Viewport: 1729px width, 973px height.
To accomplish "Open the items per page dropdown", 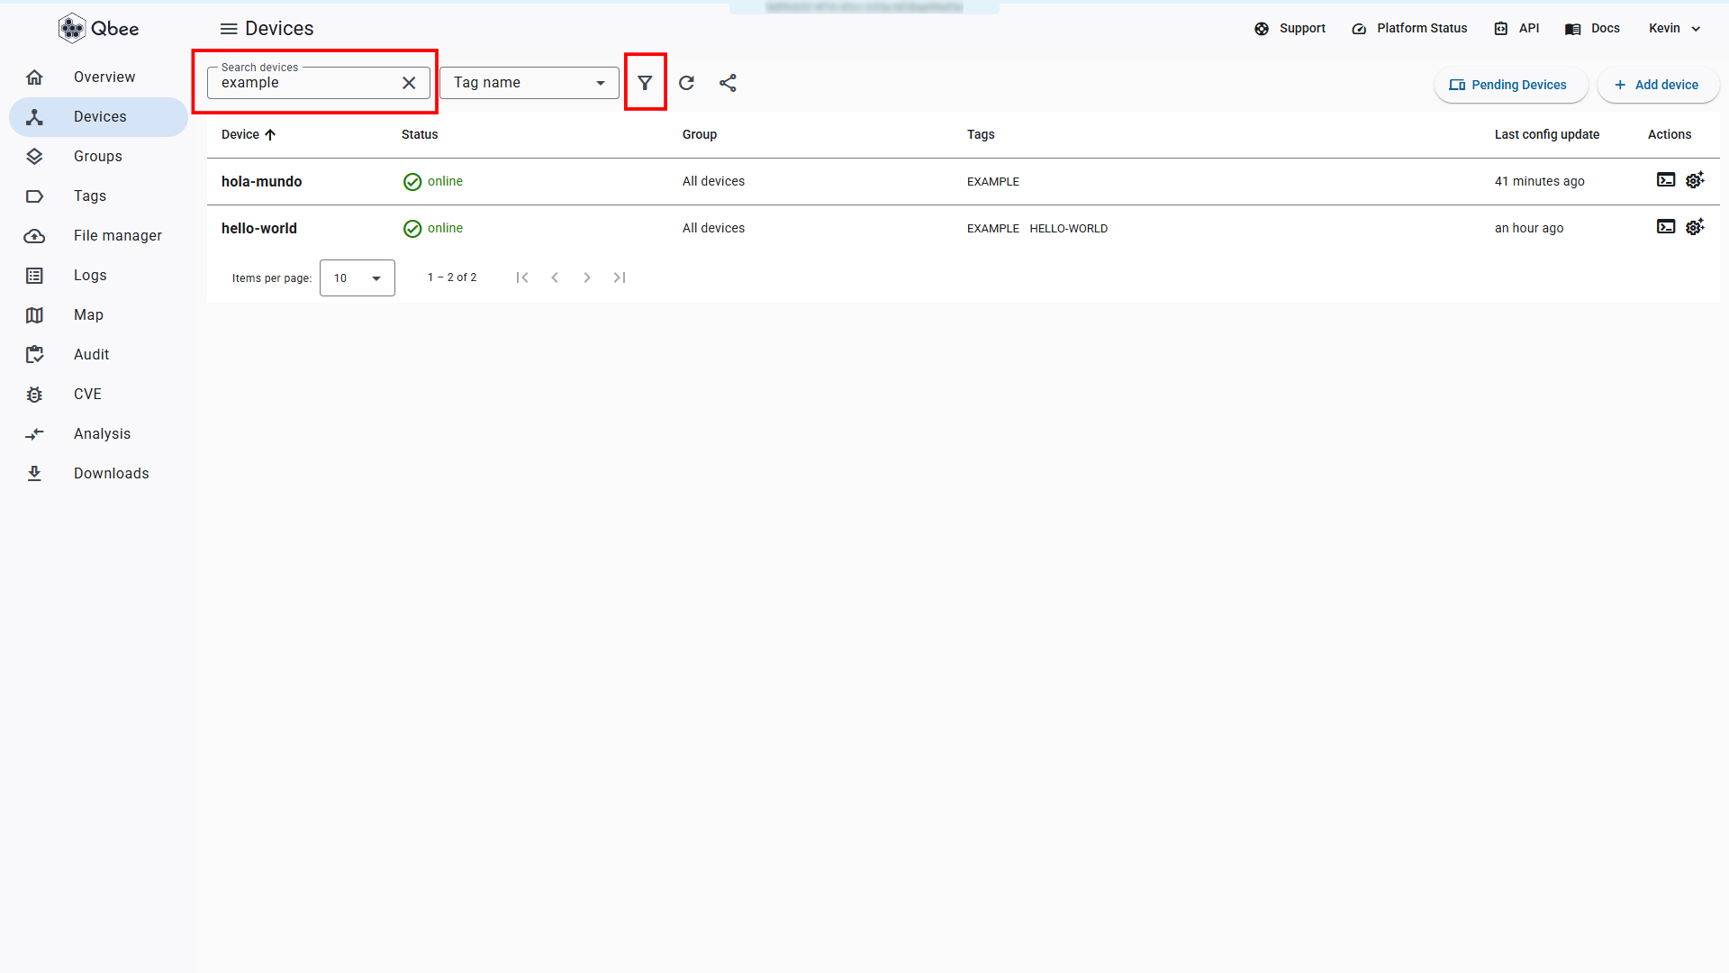I will [x=358, y=278].
